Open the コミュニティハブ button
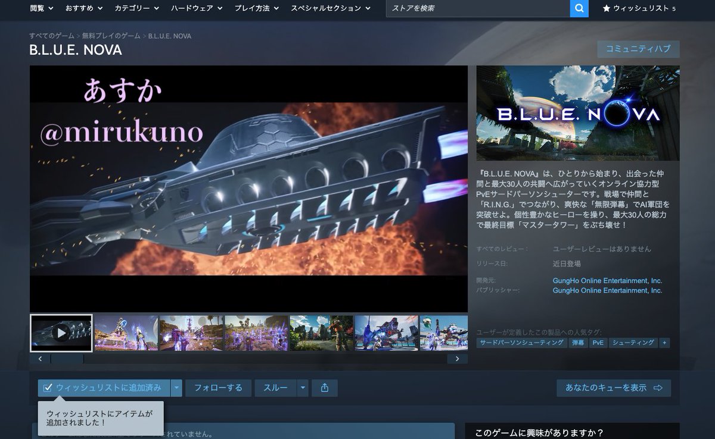The height and width of the screenshot is (439, 715). pos(638,49)
